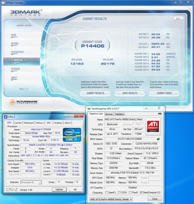Click the Futuremark orange logo icon
Viewport: 194px width, 204px height.
tap(13, 102)
